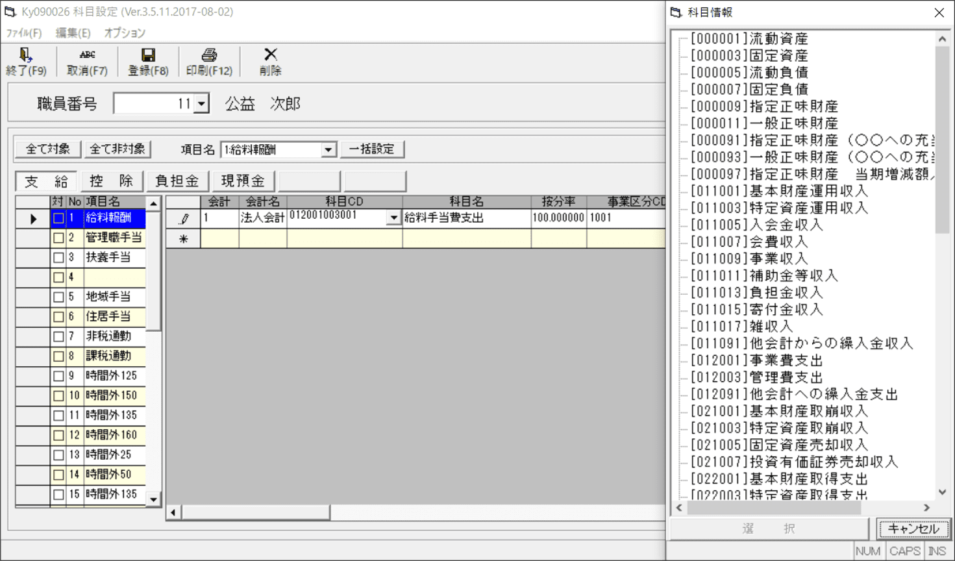Image resolution: width=955 pixels, height=561 pixels.
Task: Toggle the checkbox for 3 扶養手当
Action: 58,258
